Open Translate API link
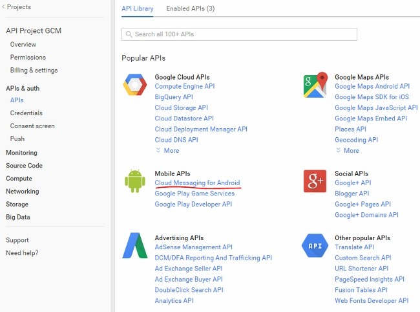 354,247
